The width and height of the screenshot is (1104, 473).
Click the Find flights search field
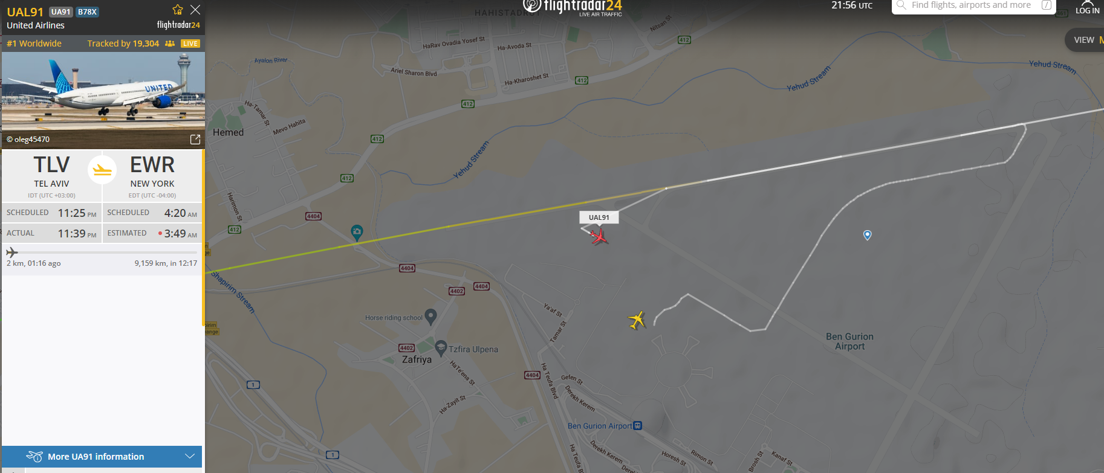973,5
